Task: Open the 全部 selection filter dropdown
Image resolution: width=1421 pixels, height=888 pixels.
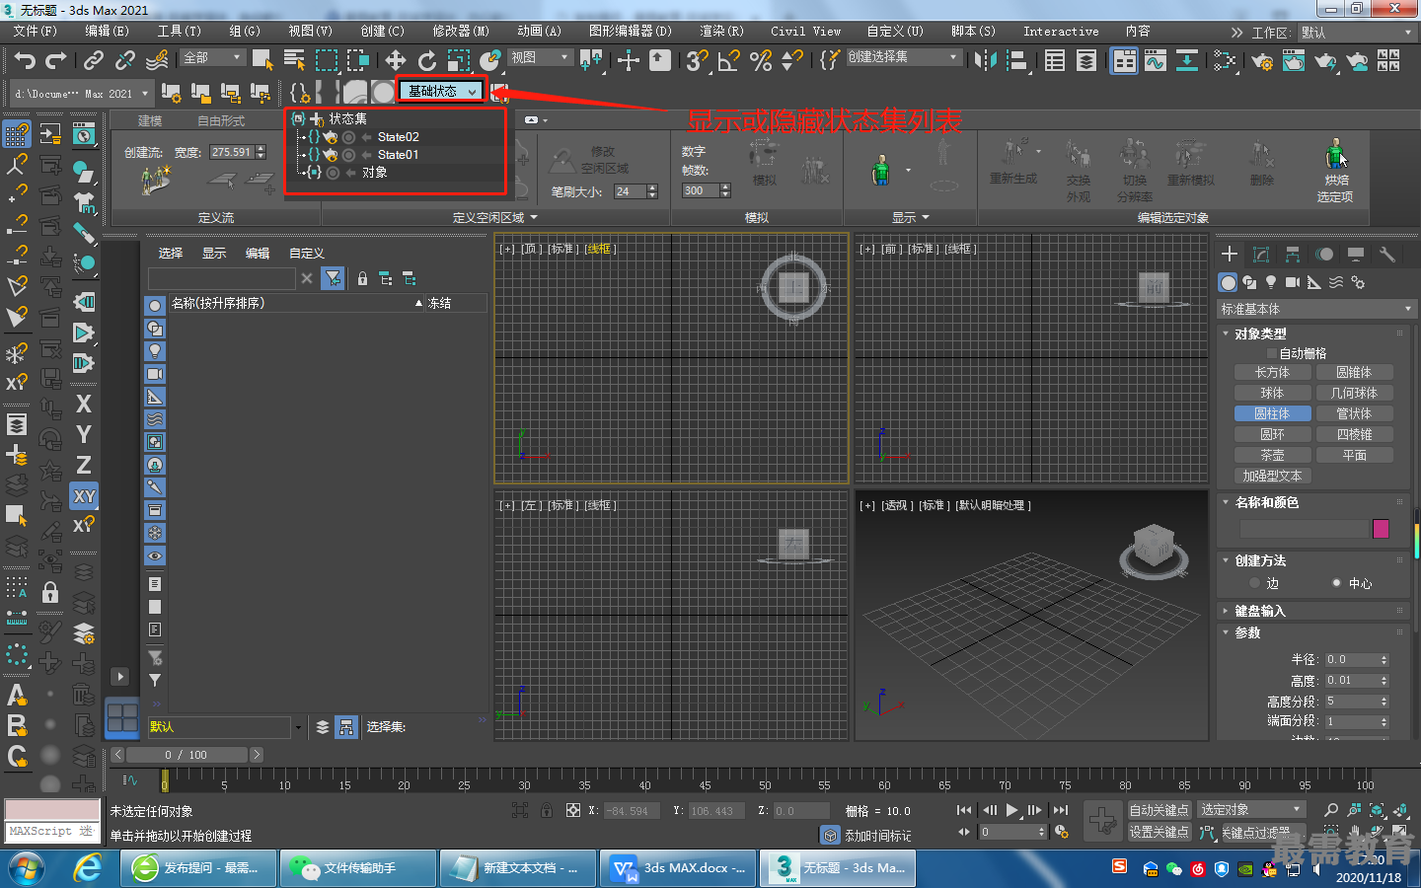Action: pyautogui.click(x=211, y=58)
